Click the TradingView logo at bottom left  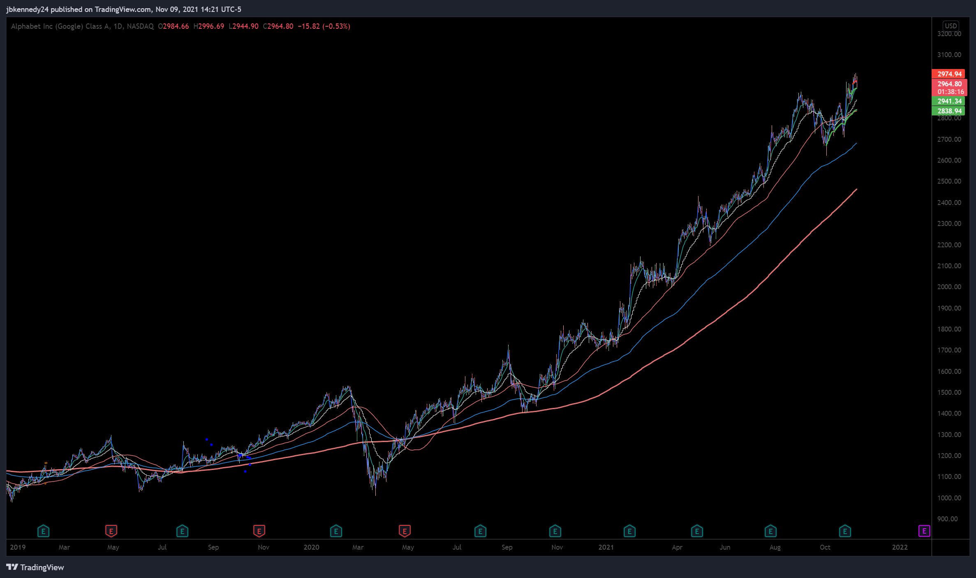pyautogui.click(x=35, y=567)
